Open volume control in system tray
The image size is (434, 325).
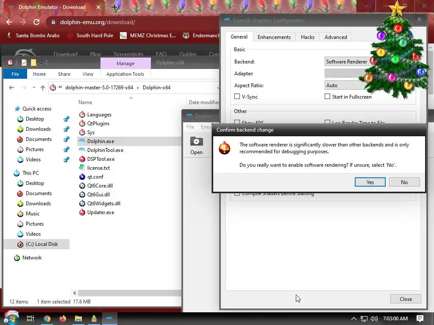[x=374, y=319]
